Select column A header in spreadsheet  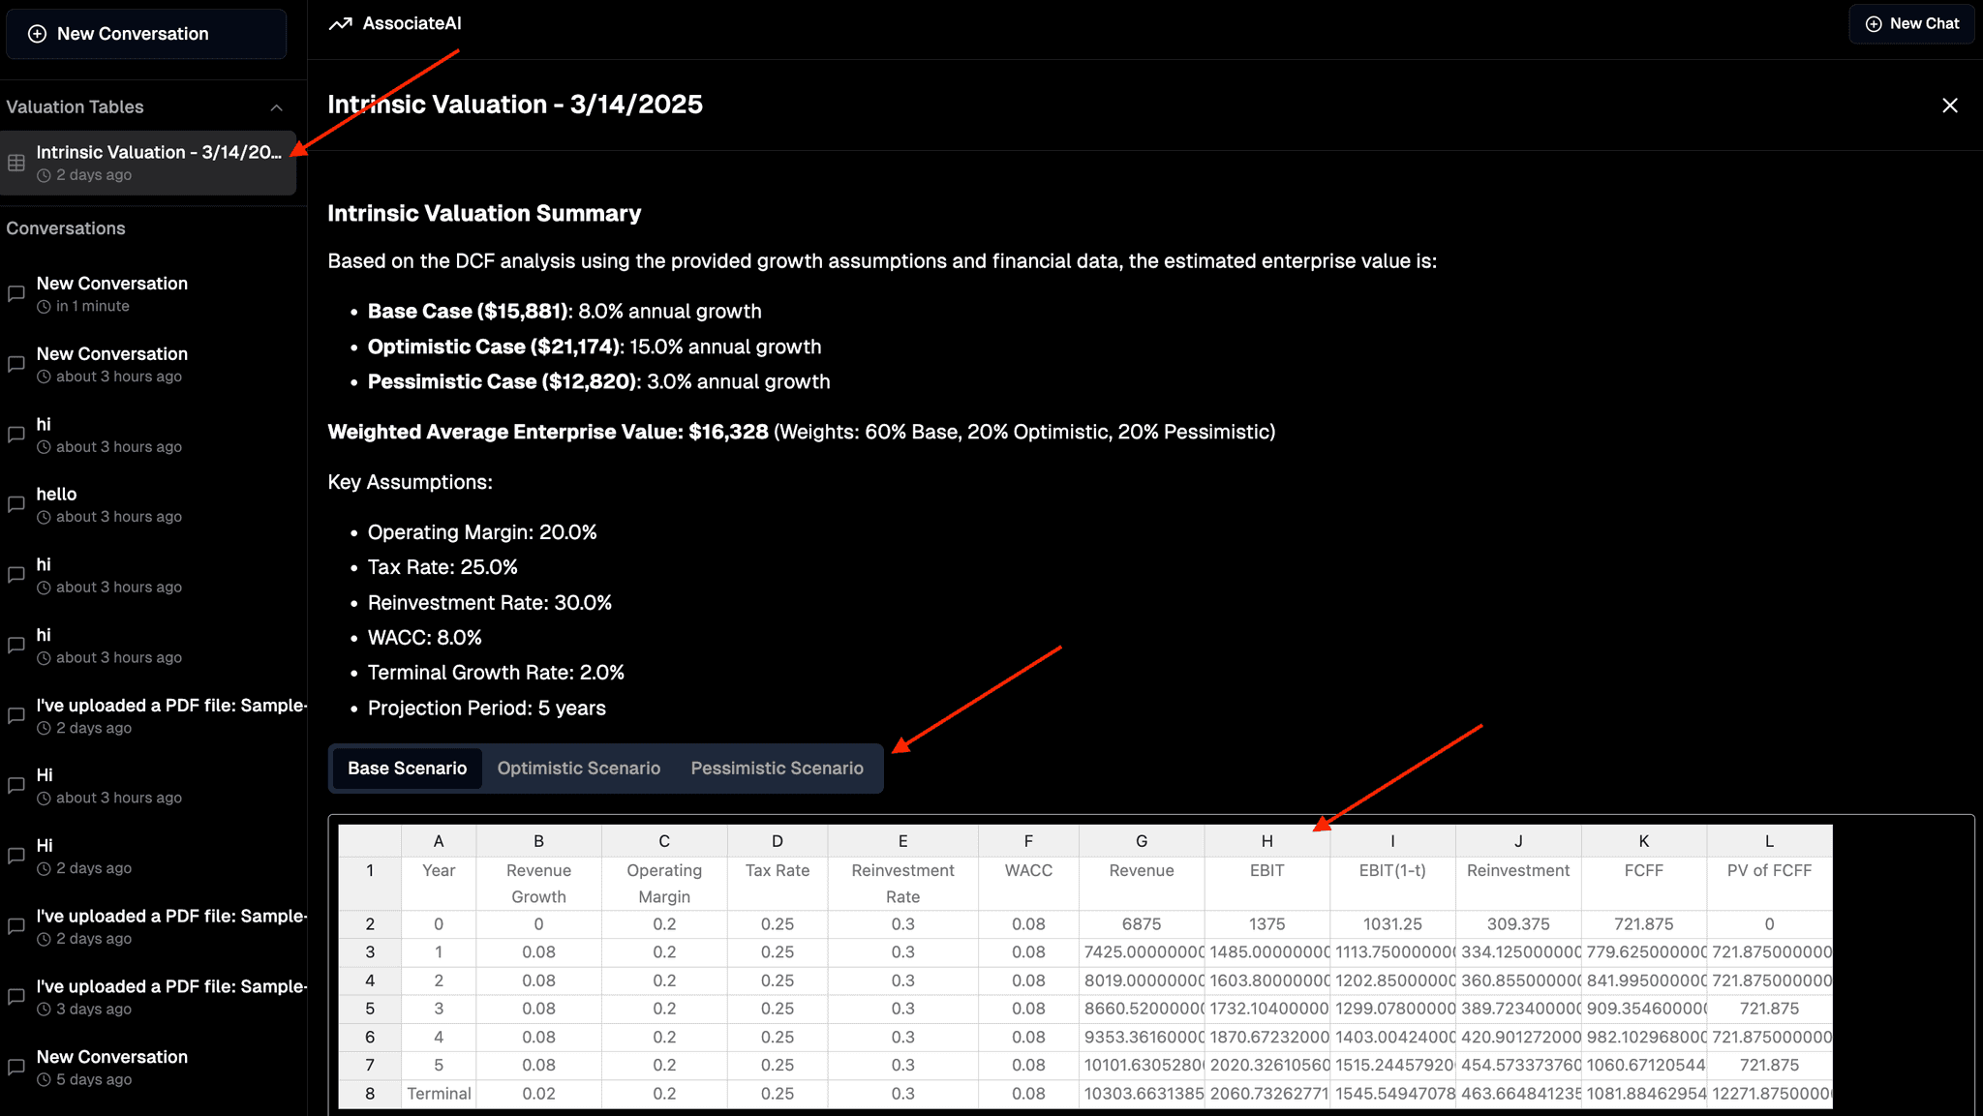[x=439, y=841]
